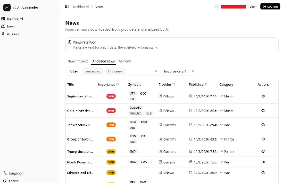
Task: Filter news by This week
Action: click(x=115, y=71)
